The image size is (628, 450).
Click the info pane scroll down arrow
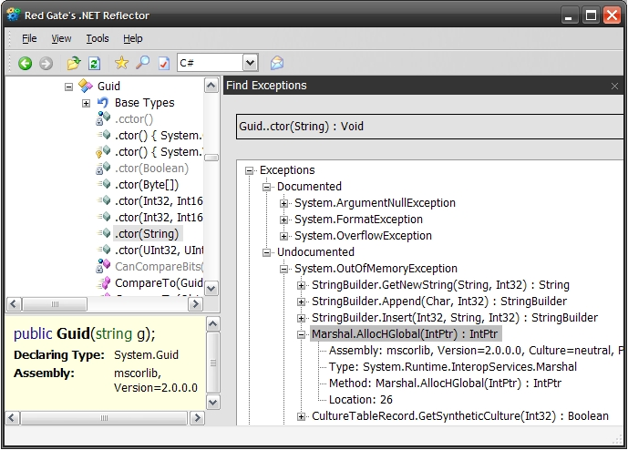[213, 403]
